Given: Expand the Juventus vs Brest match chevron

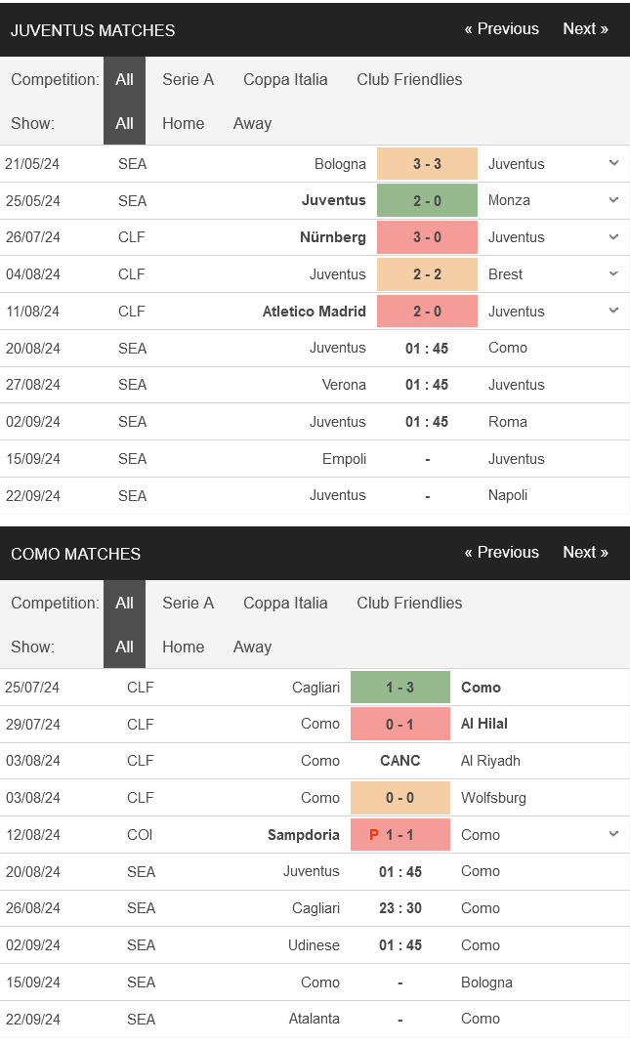Looking at the screenshot, I should [x=613, y=273].
